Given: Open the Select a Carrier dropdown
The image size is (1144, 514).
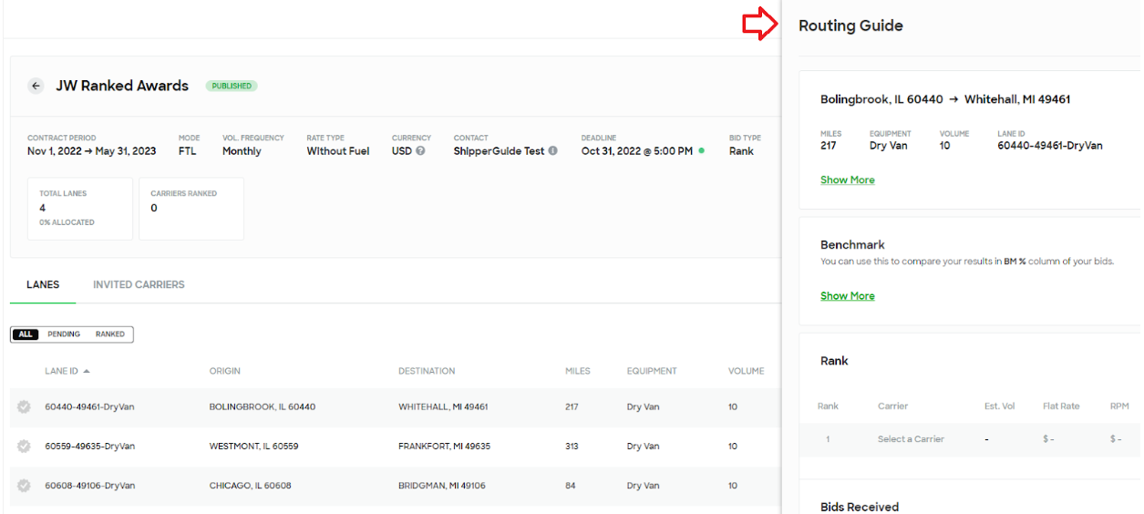Looking at the screenshot, I should [x=911, y=439].
